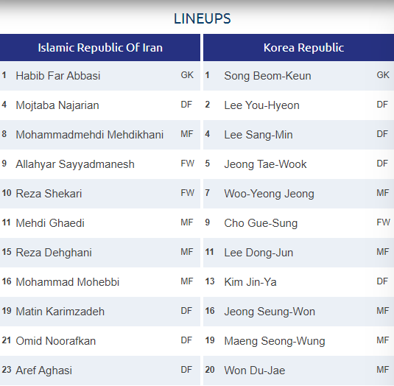The height and width of the screenshot is (386, 394).
Task: Click Matin Karimzadeh's name
Action: coord(60,312)
